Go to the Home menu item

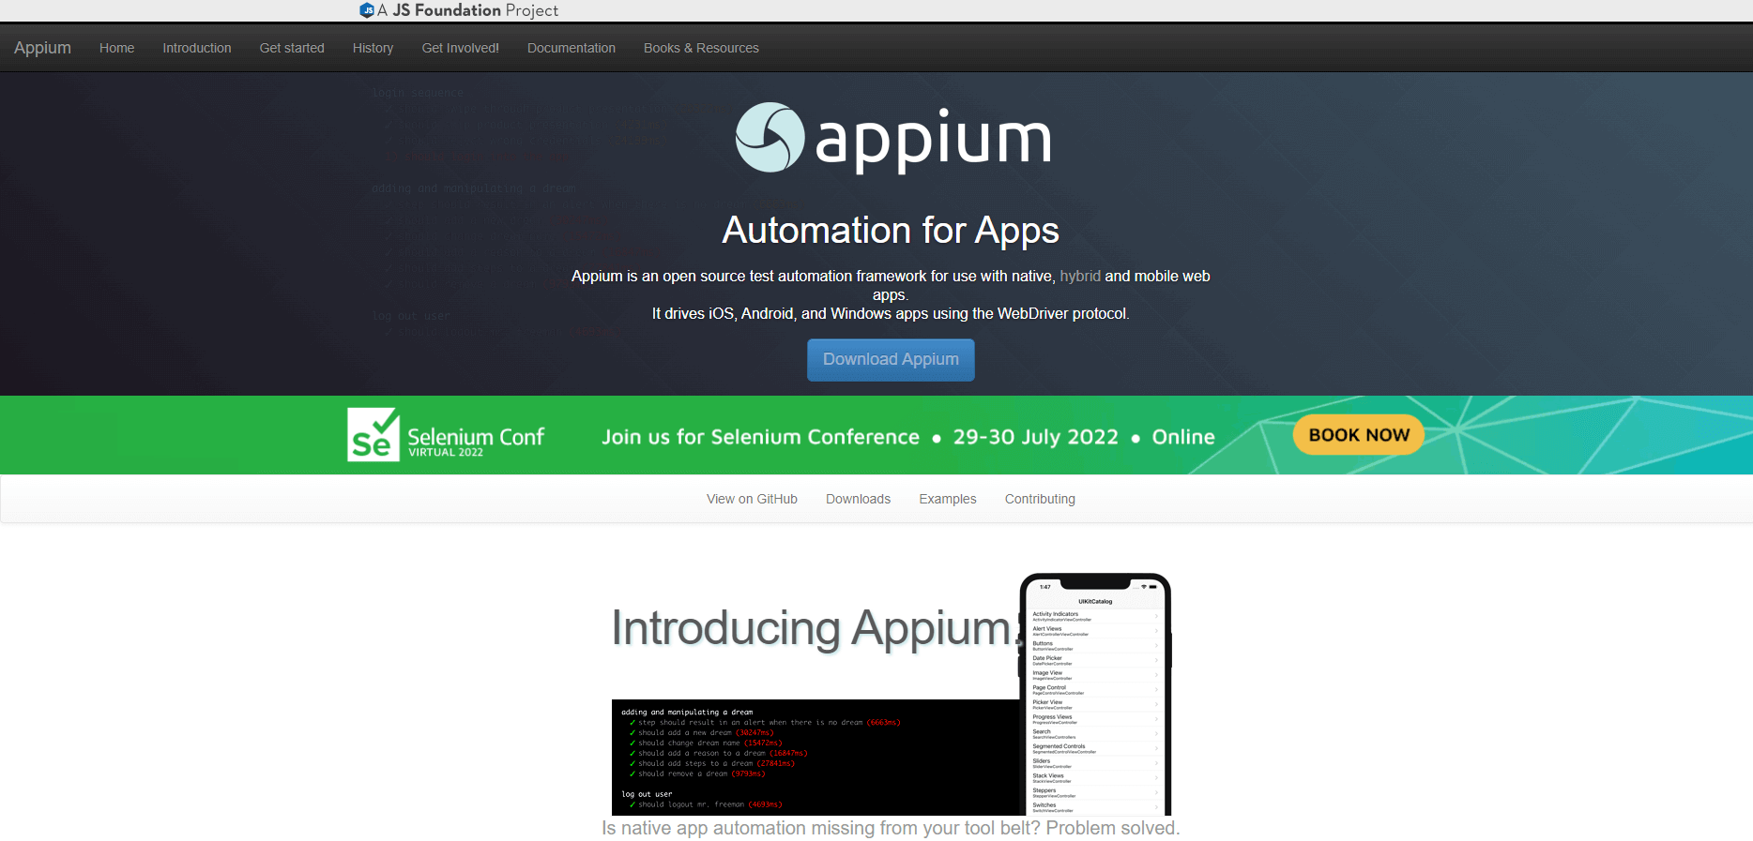(x=116, y=48)
